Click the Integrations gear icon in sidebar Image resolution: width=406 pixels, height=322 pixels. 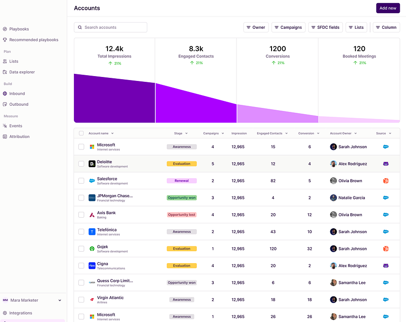[5, 313]
